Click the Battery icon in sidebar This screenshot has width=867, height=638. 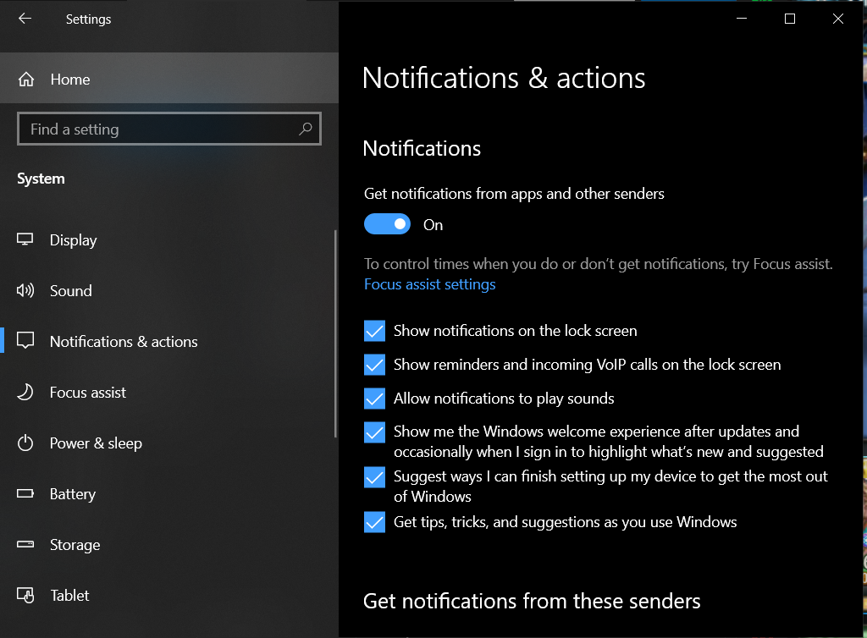[x=25, y=494]
